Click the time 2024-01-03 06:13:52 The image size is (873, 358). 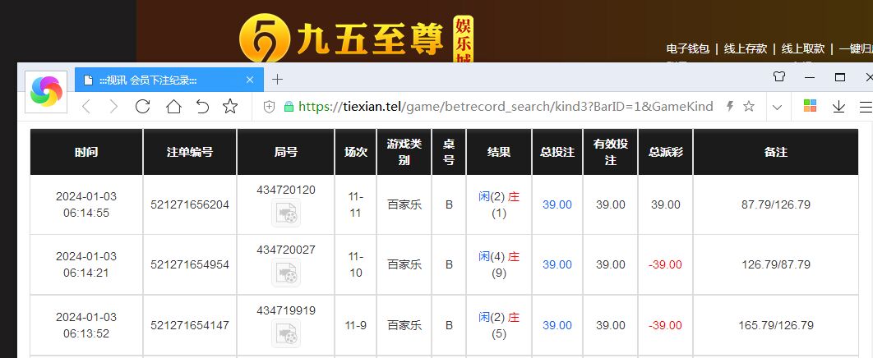pyautogui.click(x=86, y=325)
